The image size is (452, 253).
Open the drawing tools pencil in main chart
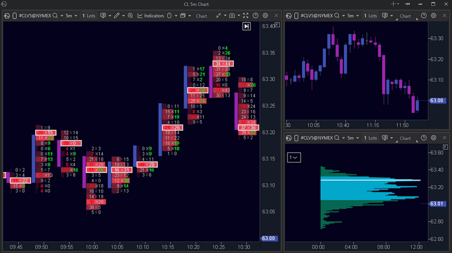point(116,15)
